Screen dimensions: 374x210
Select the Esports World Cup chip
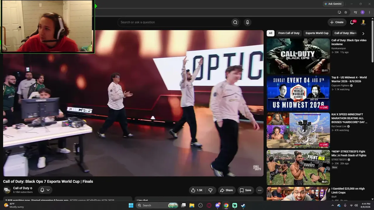click(x=317, y=33)
